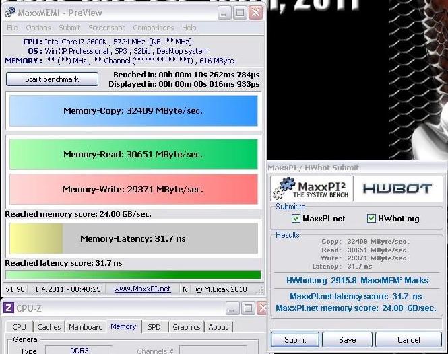Cancel the HWbot Submit dialog
The image size is (448, 354).
click(x=408, y=340)
